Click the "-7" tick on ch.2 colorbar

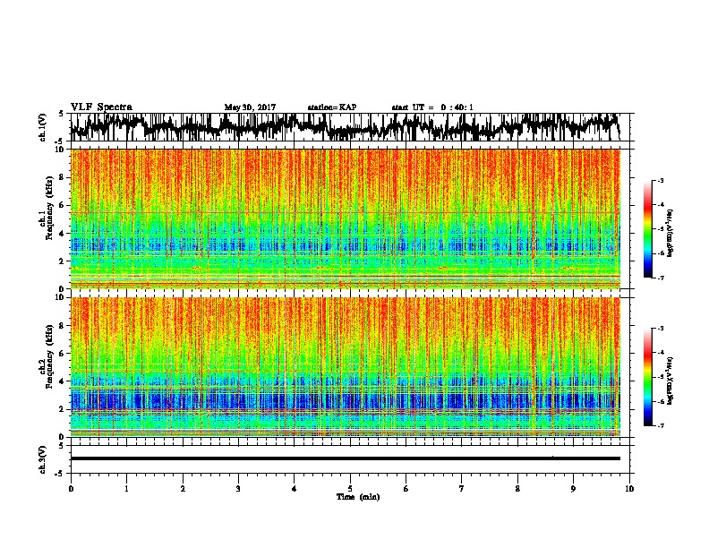(660, 425)
